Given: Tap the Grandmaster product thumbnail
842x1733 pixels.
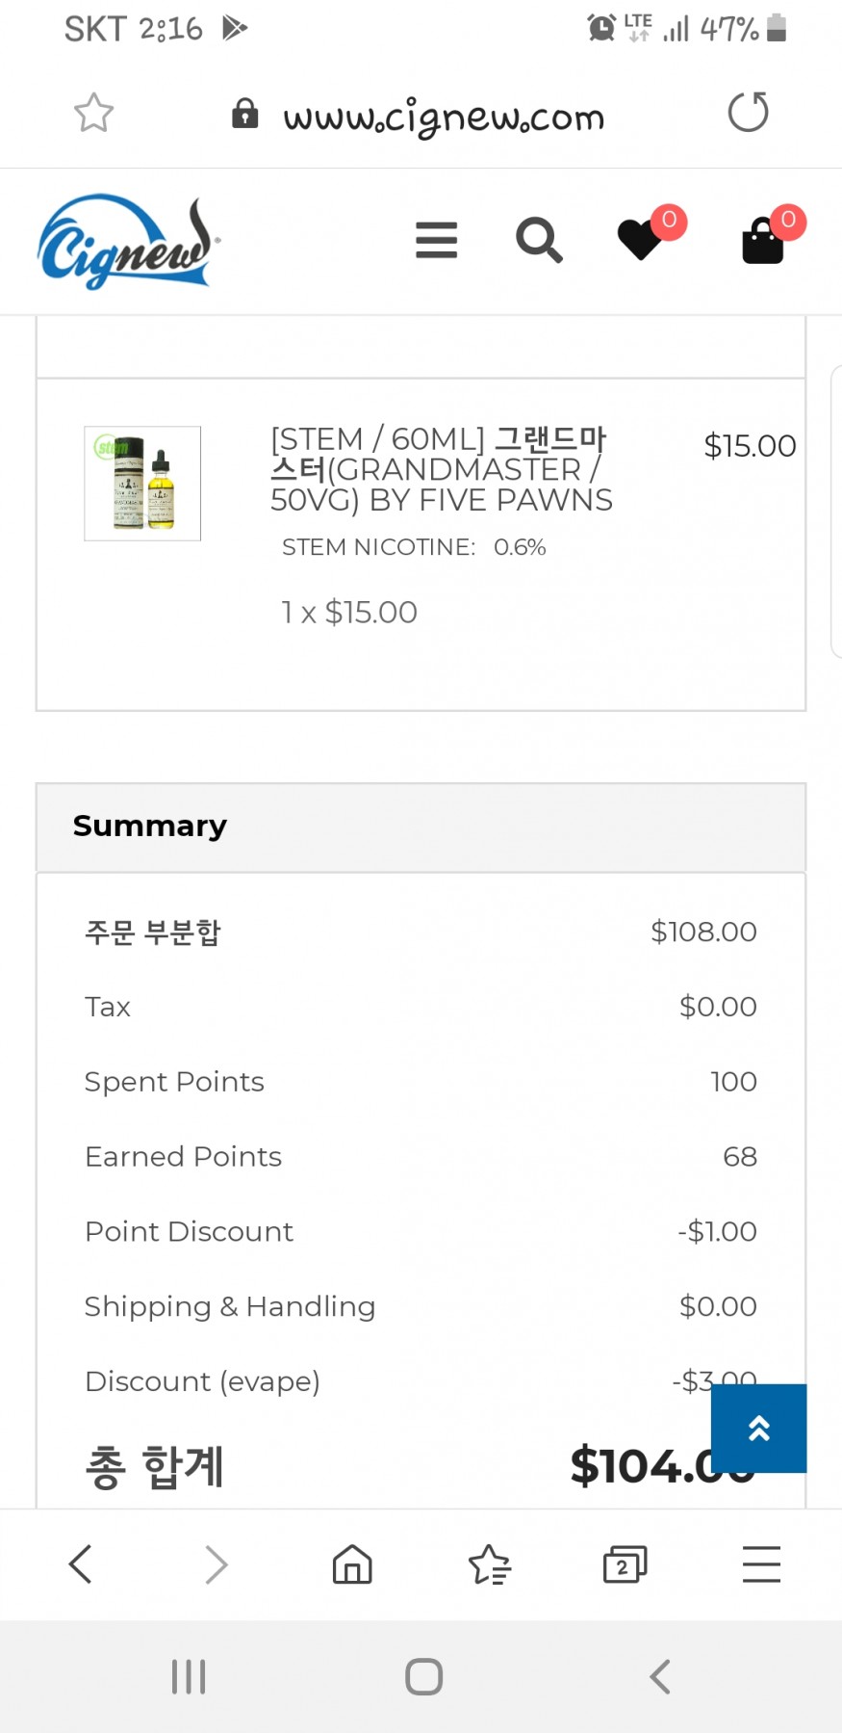Looking at the screenshot, I should coord(142,484).
